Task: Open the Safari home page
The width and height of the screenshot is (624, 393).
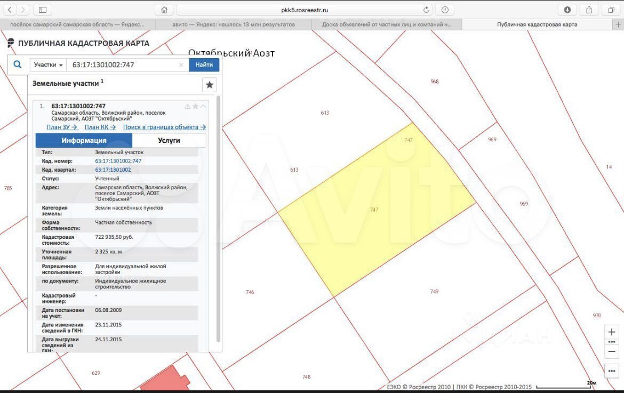Action: pos(164,10)
